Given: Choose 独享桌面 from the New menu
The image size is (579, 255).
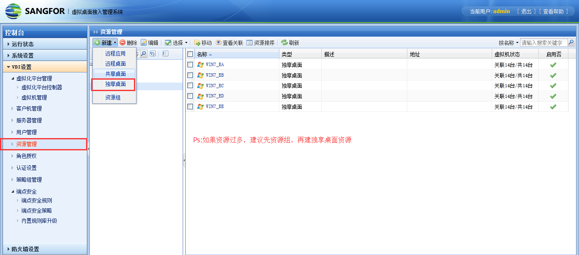Looking at the screenshot, I should pyautogui.click(x=115, y=84).
